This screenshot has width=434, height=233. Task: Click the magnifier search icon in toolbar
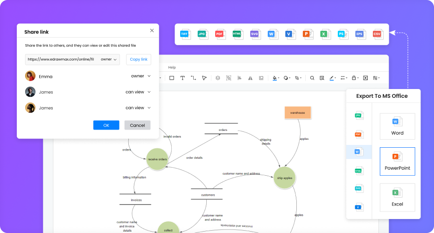312,78
